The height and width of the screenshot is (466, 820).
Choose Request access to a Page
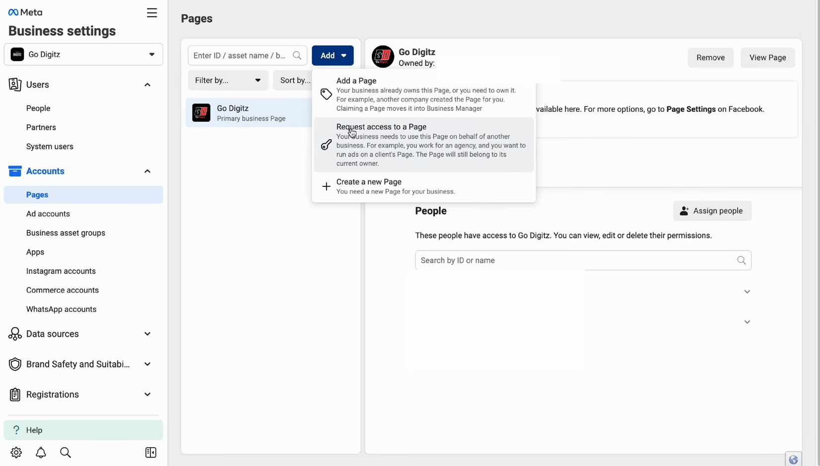tap(424, 145)
